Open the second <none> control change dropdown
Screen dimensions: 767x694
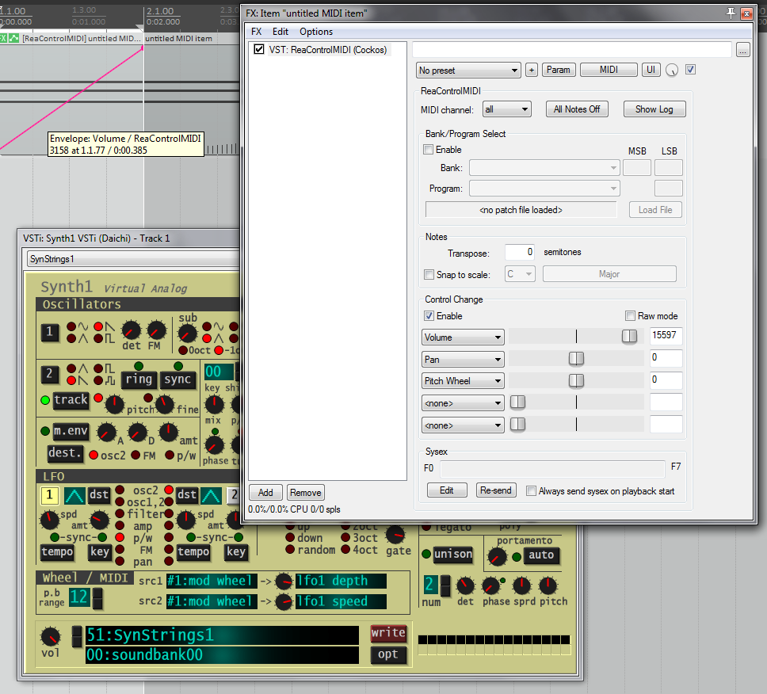coord(463,425)
